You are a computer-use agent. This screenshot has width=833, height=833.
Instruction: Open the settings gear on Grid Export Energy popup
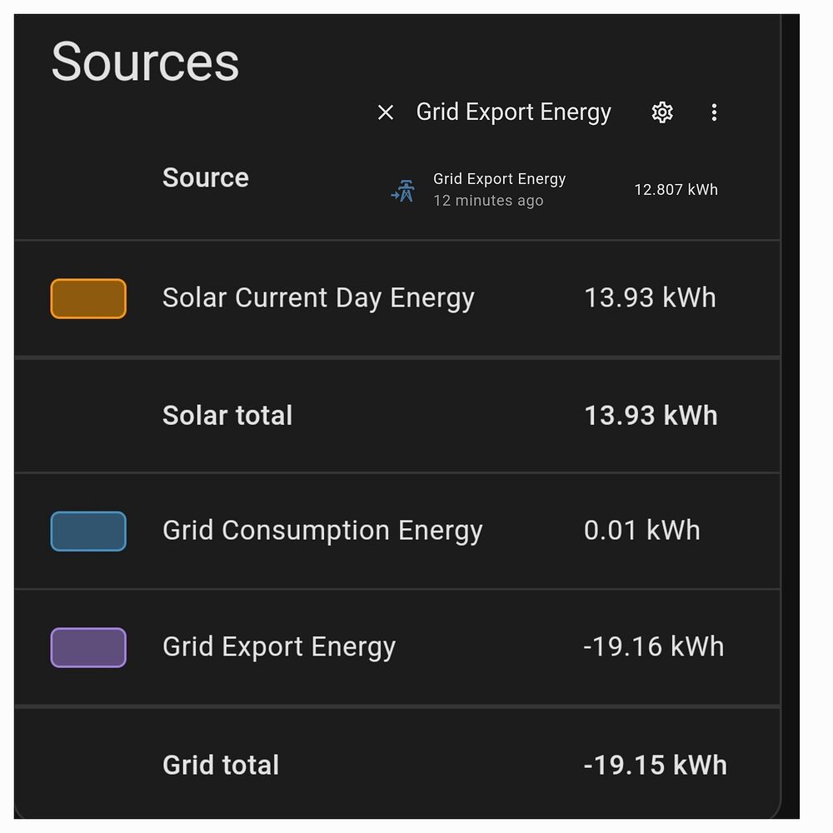click(x=662, y=112)
